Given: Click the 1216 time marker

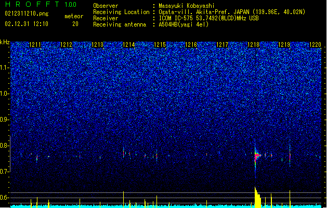Looking at the screenshot, I should (191, 45).
